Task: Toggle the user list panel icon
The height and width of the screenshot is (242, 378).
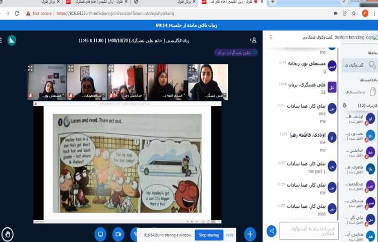Action: coord(253,40)
